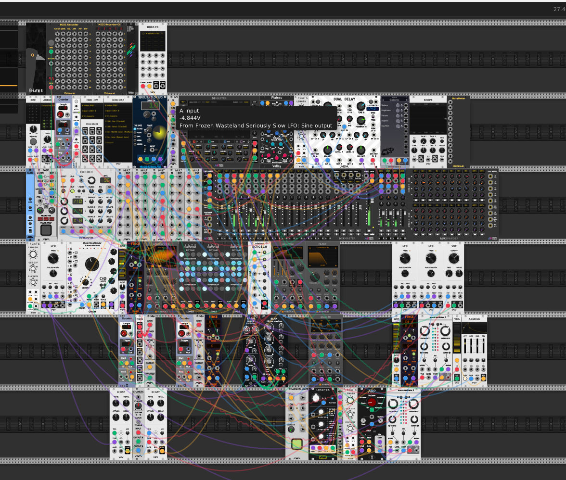This screenshot has height=480, width=566.
Task: Open the MIDI MAP device selector row
Action: (x=118, y=110)
